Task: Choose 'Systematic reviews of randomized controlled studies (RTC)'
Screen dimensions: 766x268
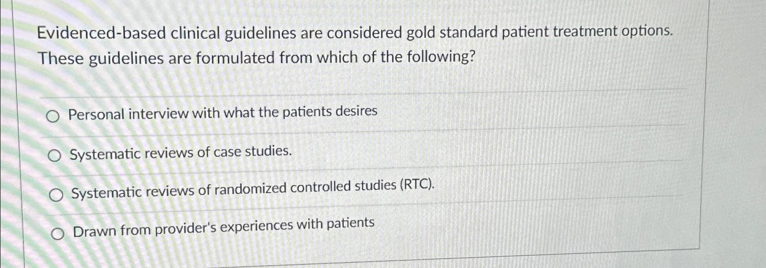Action: 56,194
